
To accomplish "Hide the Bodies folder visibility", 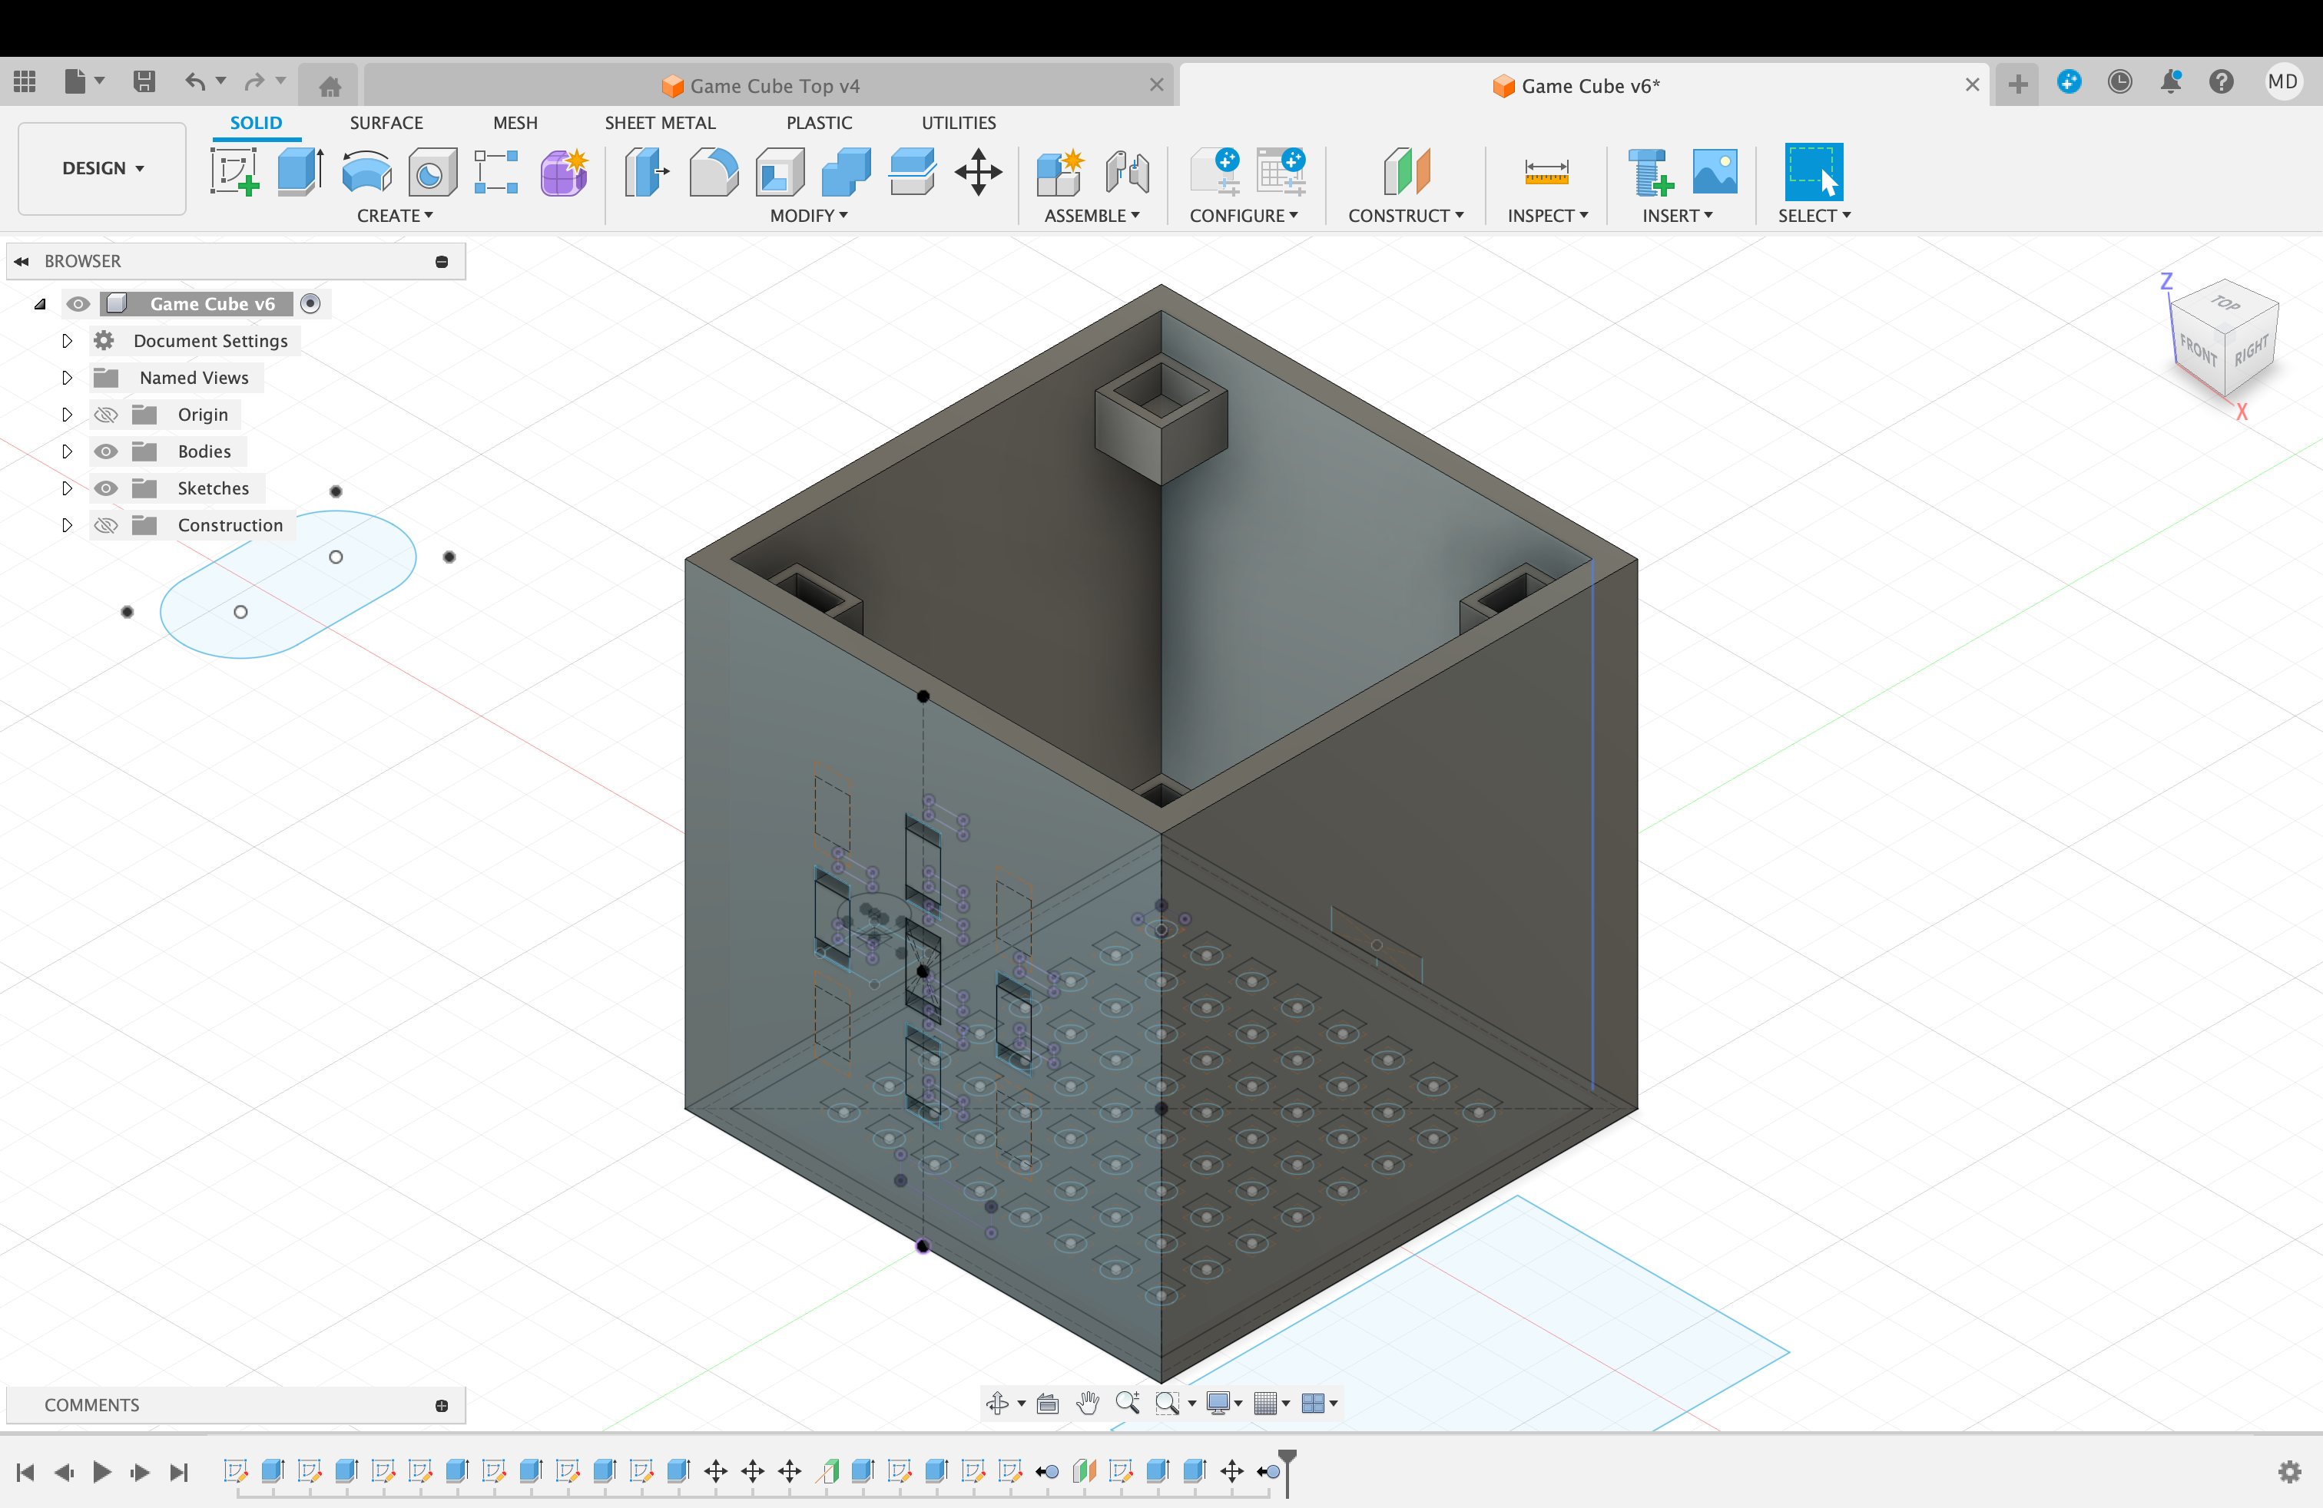I will pos(105,451).
